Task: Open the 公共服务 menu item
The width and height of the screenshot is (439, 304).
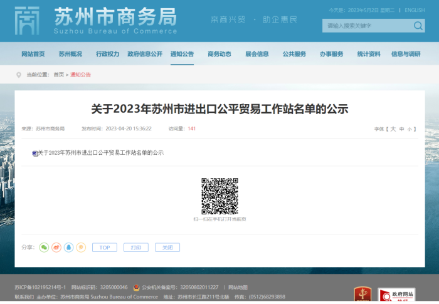Action: click(x=294, y=54)
